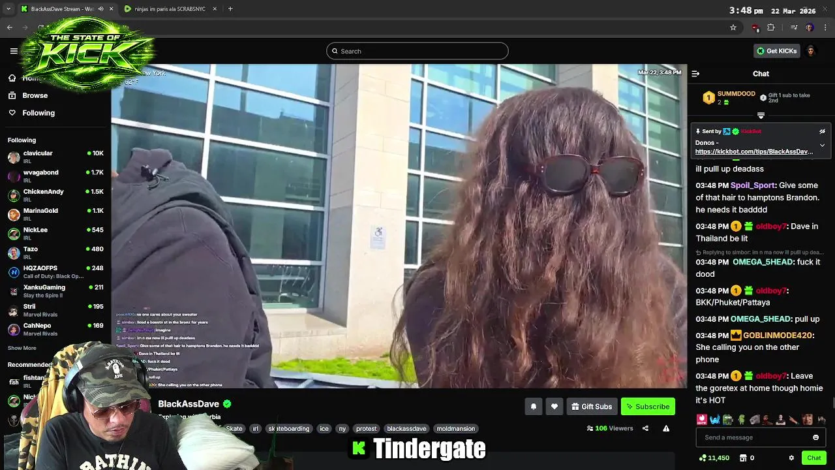Insert the pink GATE emote
Viewport: 835px width, 470px height.
point(701,420)
